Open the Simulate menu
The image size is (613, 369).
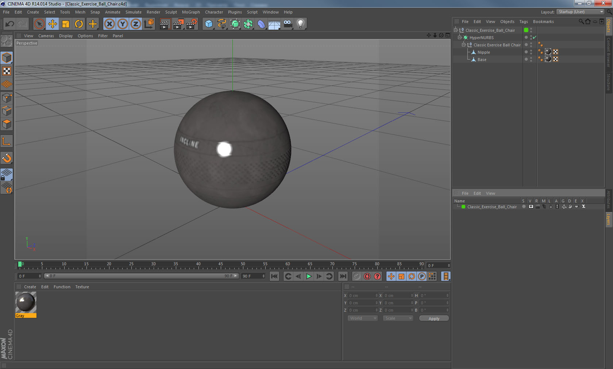[x=134, y=12]
